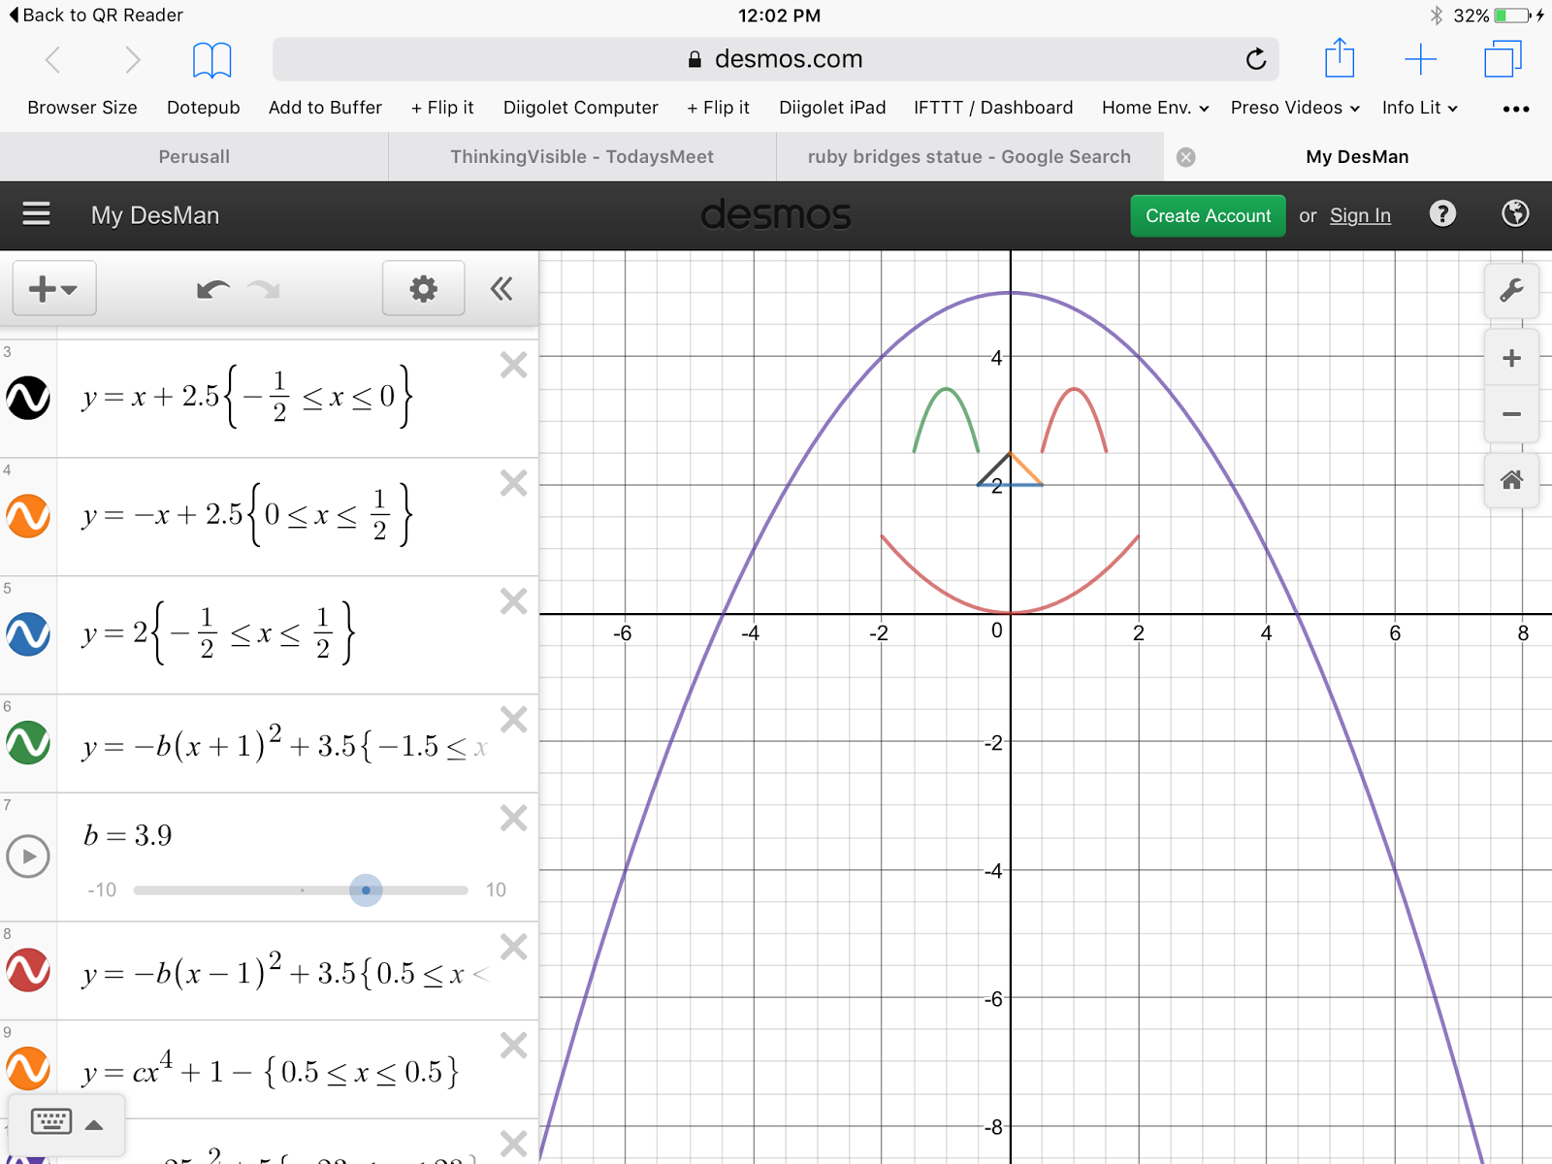Go forward in Safari
This screenshot has width=1552, height=1164.
coord(133,60)
